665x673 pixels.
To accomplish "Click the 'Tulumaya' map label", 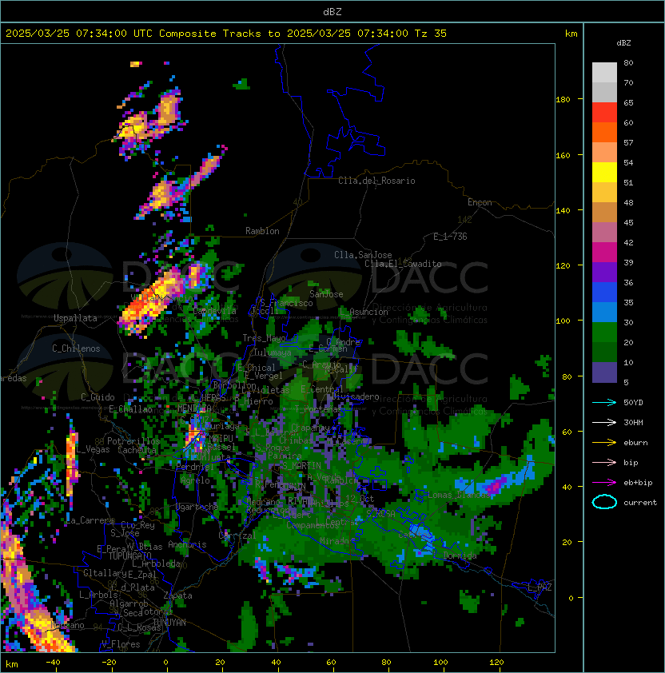I will click(273, 352).
